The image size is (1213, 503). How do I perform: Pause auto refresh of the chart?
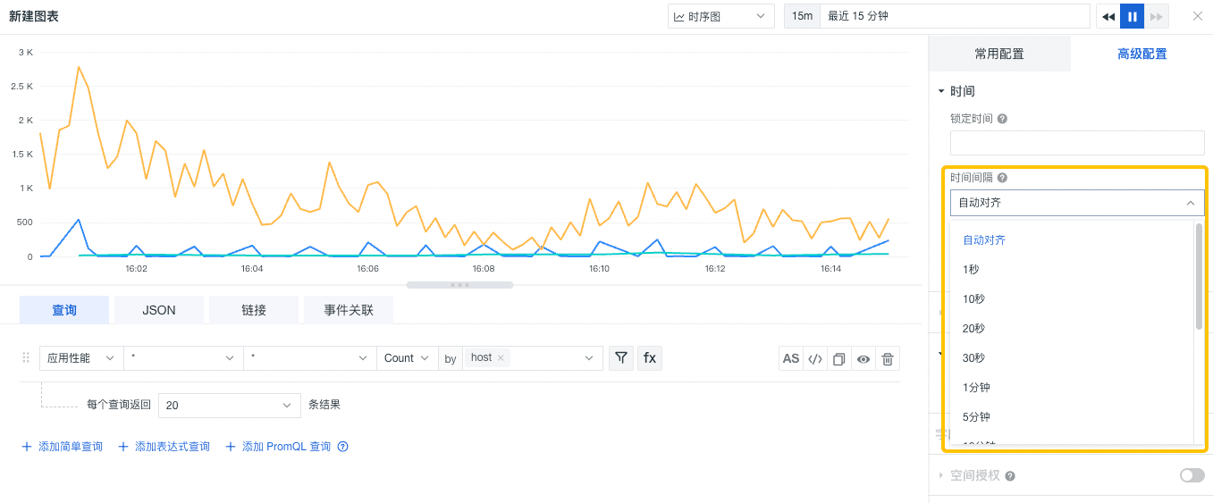(1133, 16)
